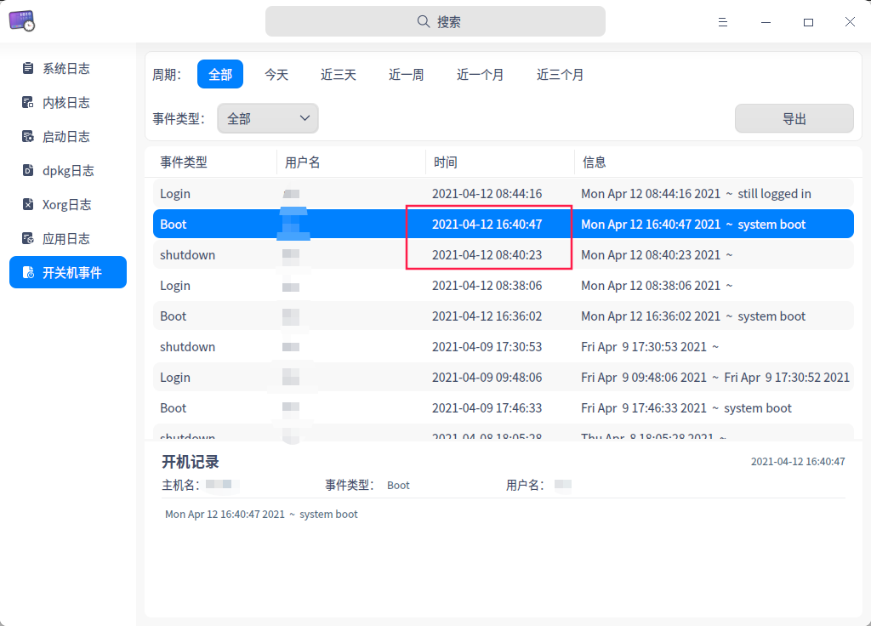The image size is (871, 626).
Task: Select the 近一周 period filter
Action: coord(407,75)
